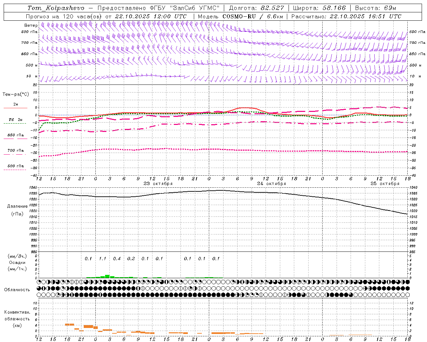This screenshot has width=427, height=342.
Task: Click the tallest green precipitation bar
Action: coord(107,276)
